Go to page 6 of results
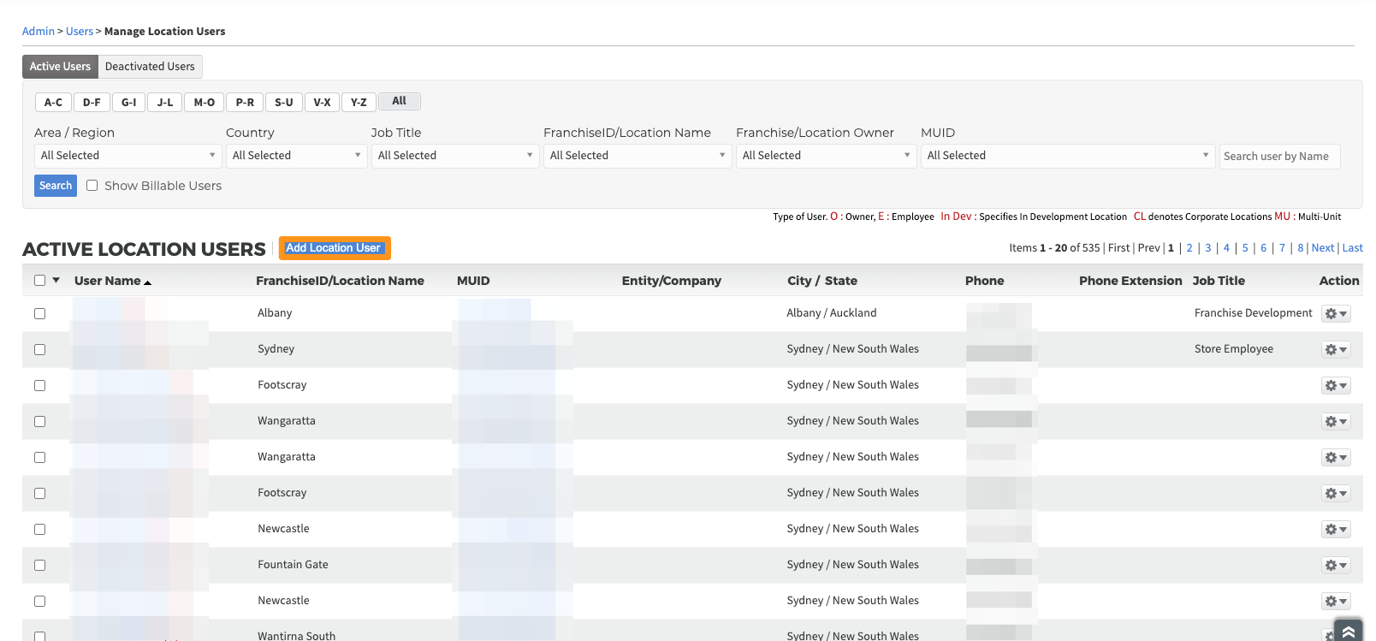The height and width of the screenshot is (641, 1376). [1263, 248]
